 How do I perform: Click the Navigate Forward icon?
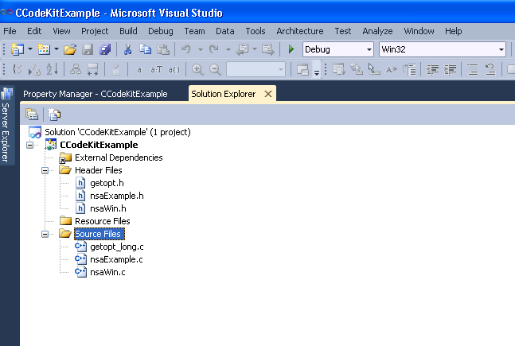267,49
